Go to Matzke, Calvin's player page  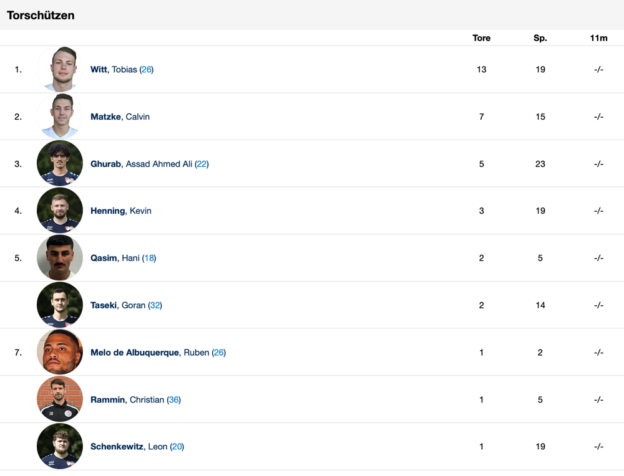[x=120, y=117]
